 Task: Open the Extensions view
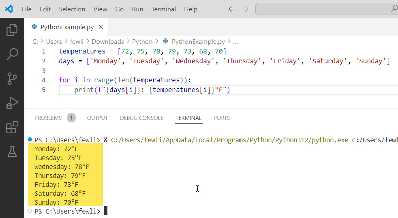(x=12, y=127)
